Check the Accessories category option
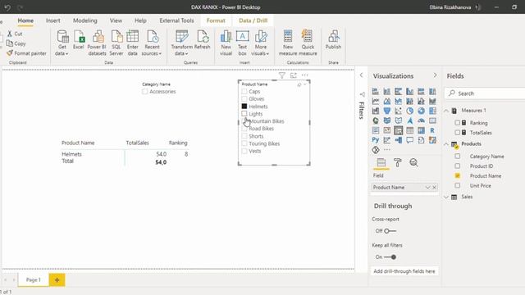Screen dimensions: 525x295 coord(144,91)
